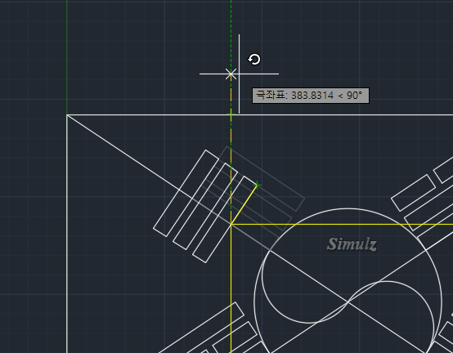Pick the green intersection marker on the top border line
Viewport: 453px width, 353px height.
[x=231, y=114]
